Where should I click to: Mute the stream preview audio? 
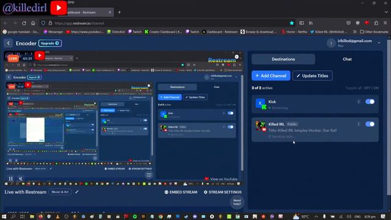coord(20,178)
